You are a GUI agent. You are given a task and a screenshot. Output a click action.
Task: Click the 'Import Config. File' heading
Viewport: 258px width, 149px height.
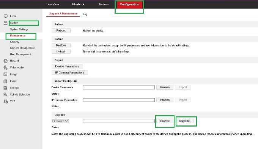point(66,81)
